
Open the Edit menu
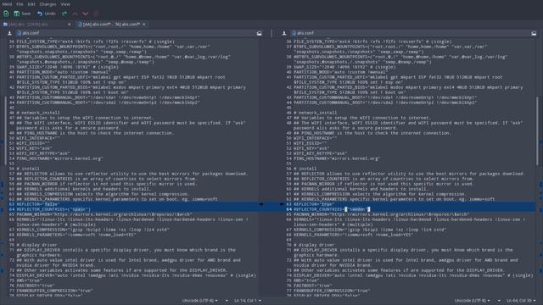pos(31,4)
